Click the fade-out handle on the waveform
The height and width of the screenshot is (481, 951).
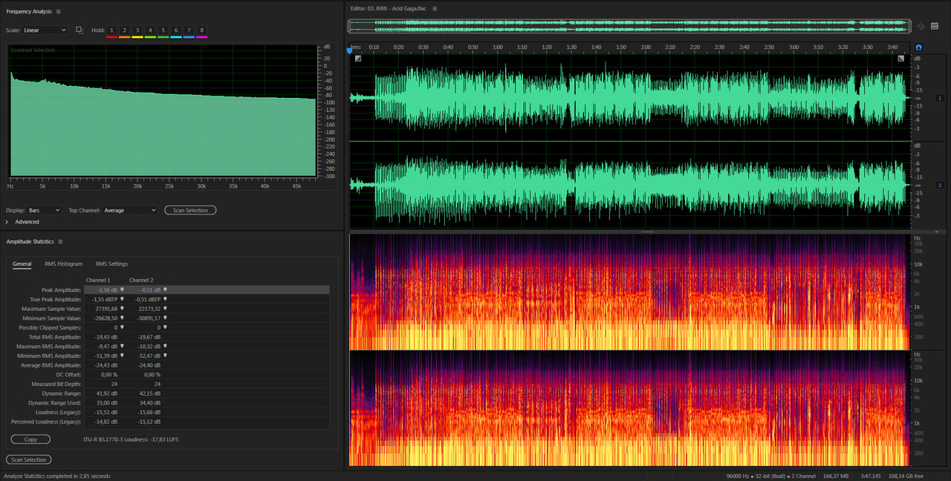901,58
